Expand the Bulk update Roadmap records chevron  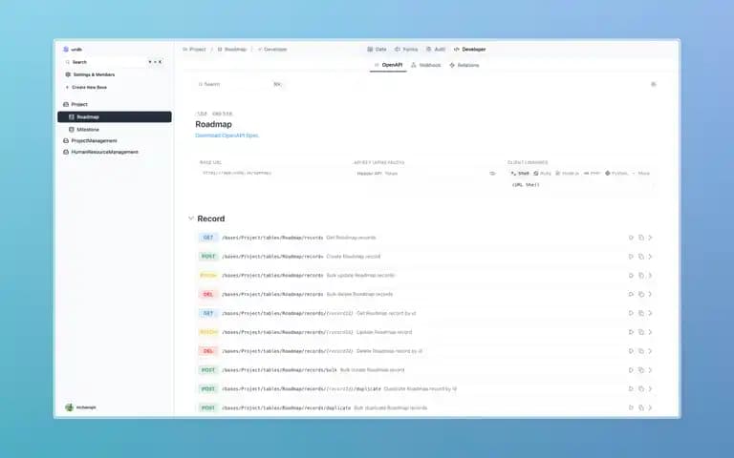[x=650, y=275]
